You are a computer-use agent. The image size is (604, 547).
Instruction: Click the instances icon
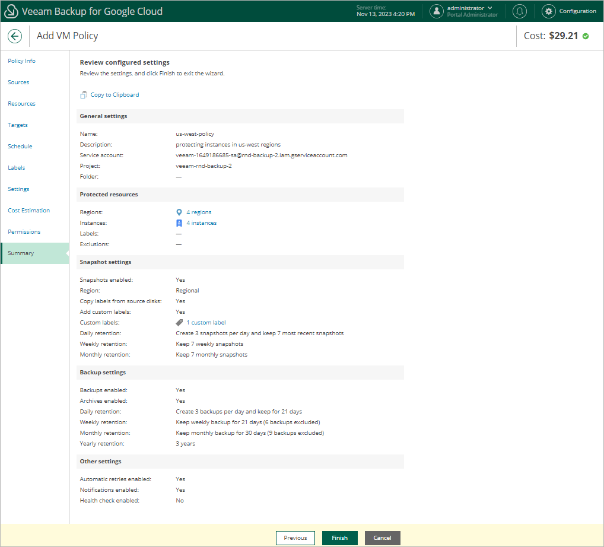click(x=179, y=223)
